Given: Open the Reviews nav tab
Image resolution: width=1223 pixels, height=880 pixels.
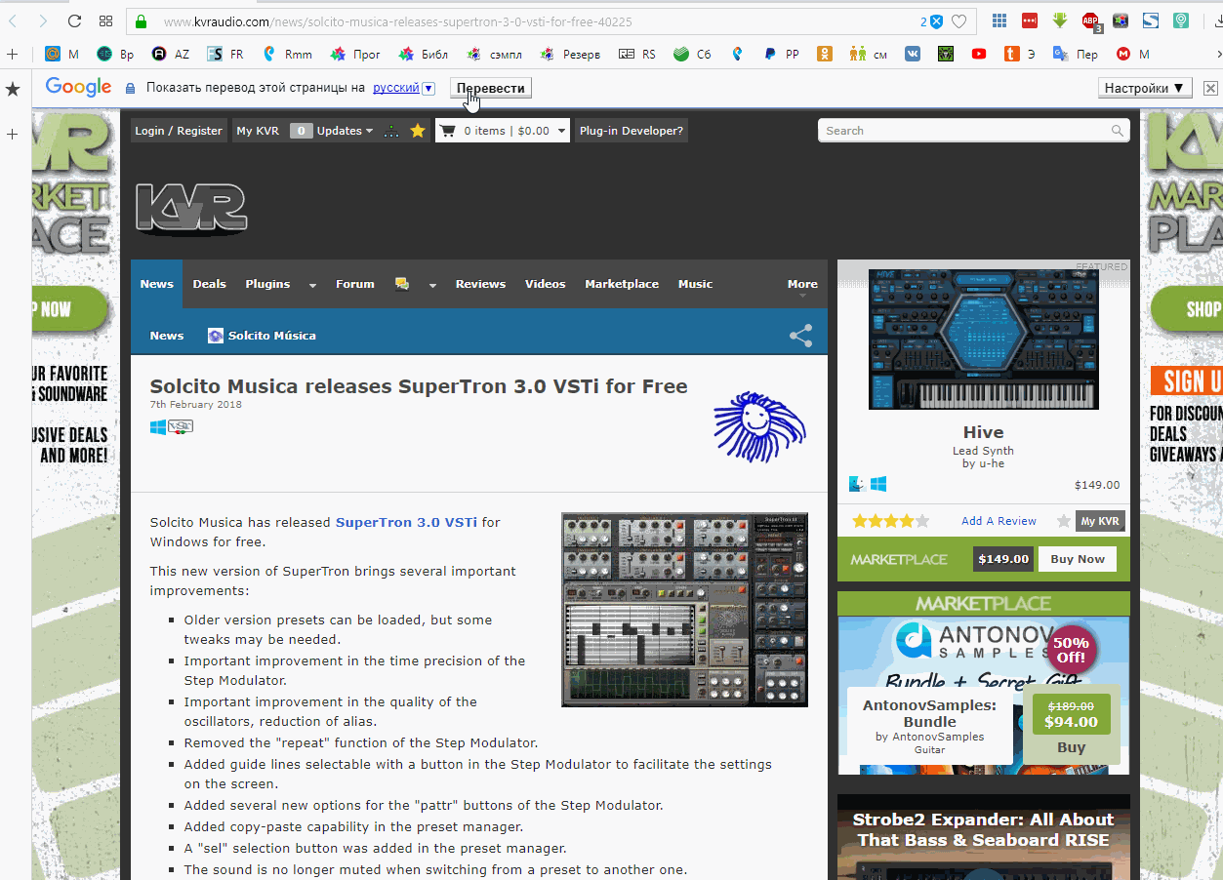Looking at the screenshot, I should tap(480, 284).
